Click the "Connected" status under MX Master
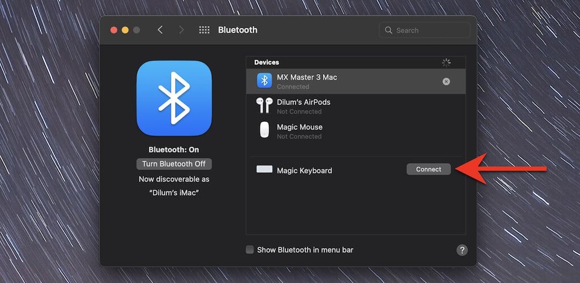The height and width of the screenshot is (283, 580). pos(293,87)
